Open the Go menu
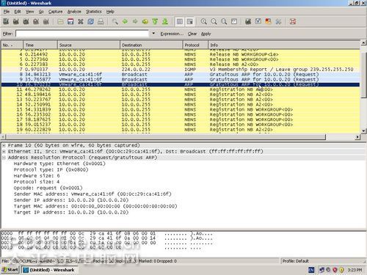Viewport: 367px width, 275px height. tap(41, 12)
